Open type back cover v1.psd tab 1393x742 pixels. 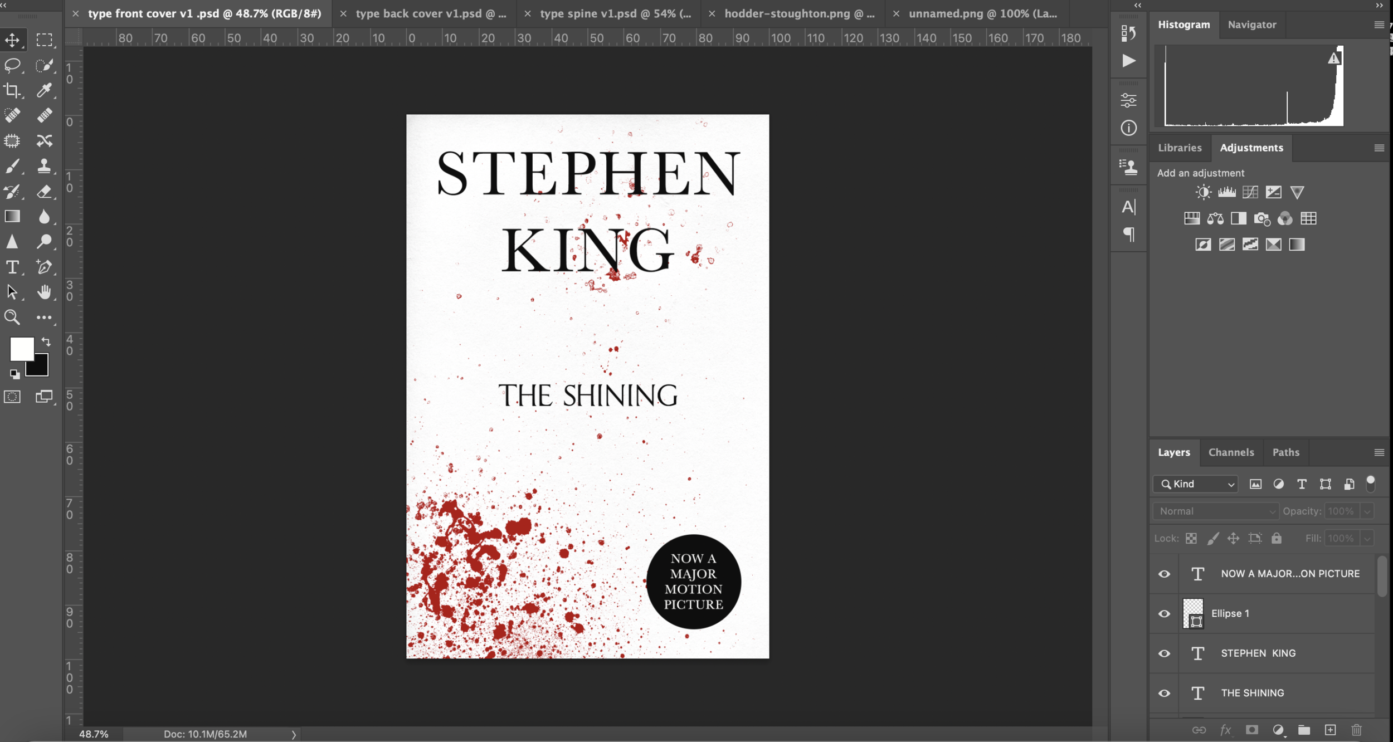tap(431, 13)
